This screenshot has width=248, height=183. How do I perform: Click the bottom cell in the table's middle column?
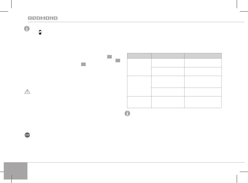coord(168,102)
